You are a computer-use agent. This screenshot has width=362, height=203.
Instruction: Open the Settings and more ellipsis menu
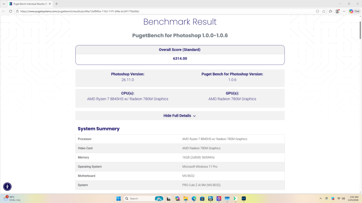coord(344,11)
